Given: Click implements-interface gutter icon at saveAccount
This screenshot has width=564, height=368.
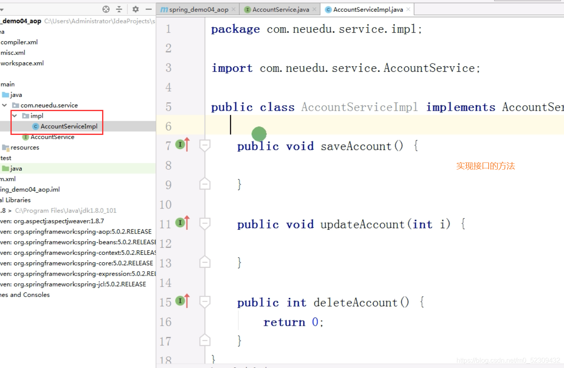Looking at the screenshot, I should pyautogui.click(x=182, y=145).
